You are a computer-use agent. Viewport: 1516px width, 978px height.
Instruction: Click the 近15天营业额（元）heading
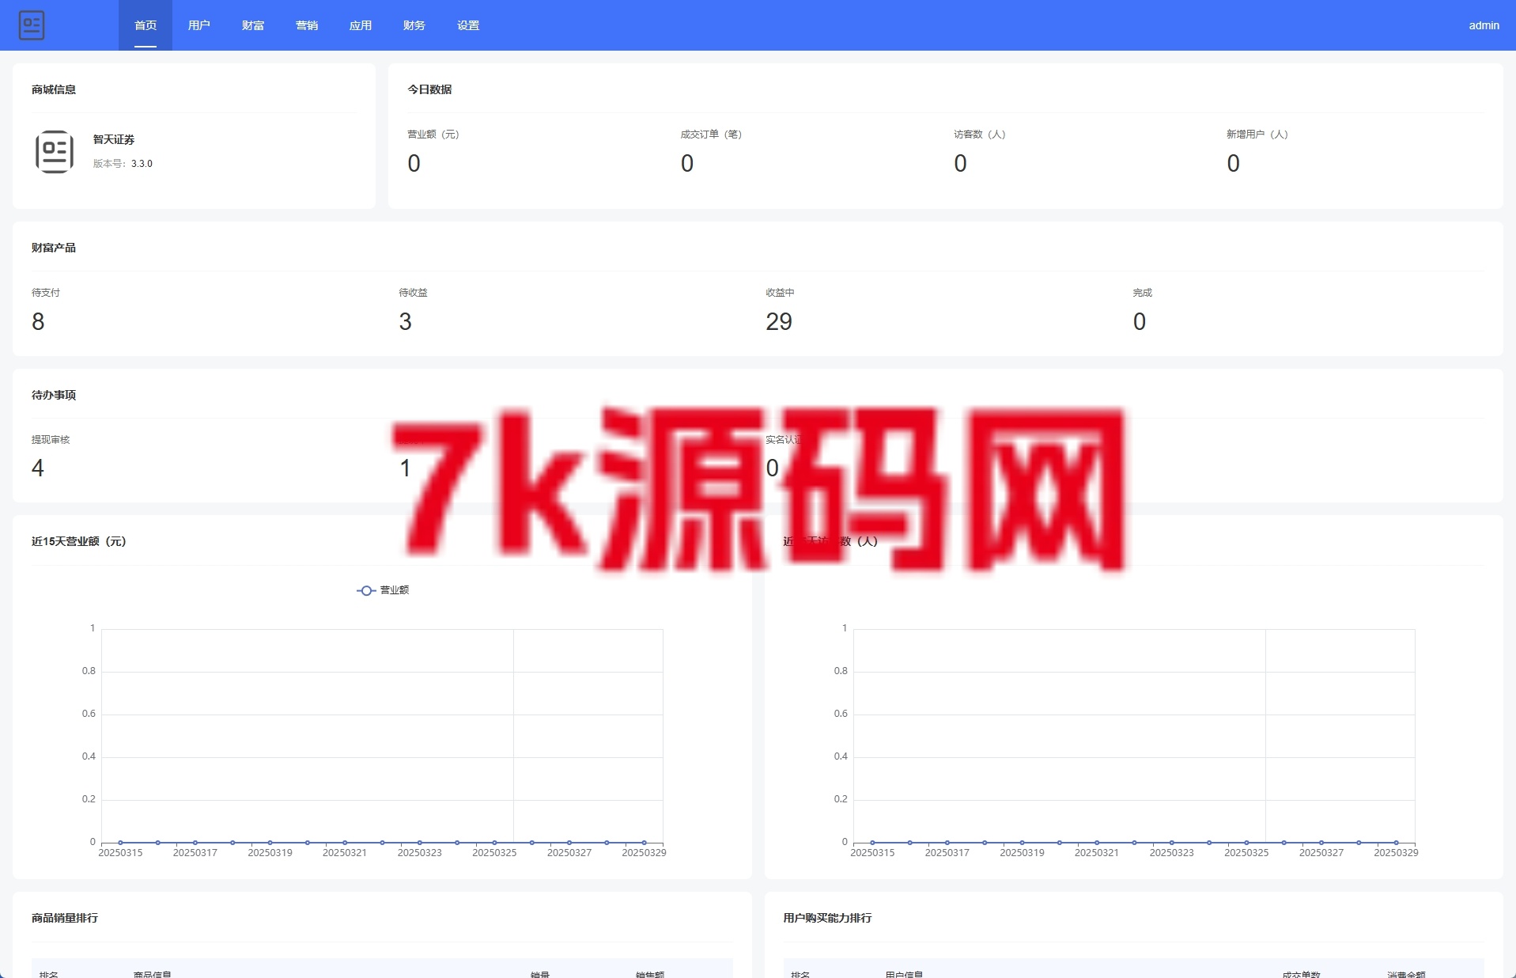click(79, 541)
